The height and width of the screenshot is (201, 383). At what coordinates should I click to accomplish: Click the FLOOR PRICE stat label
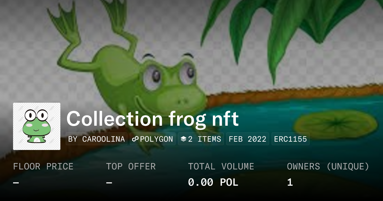tap(43, 167)
